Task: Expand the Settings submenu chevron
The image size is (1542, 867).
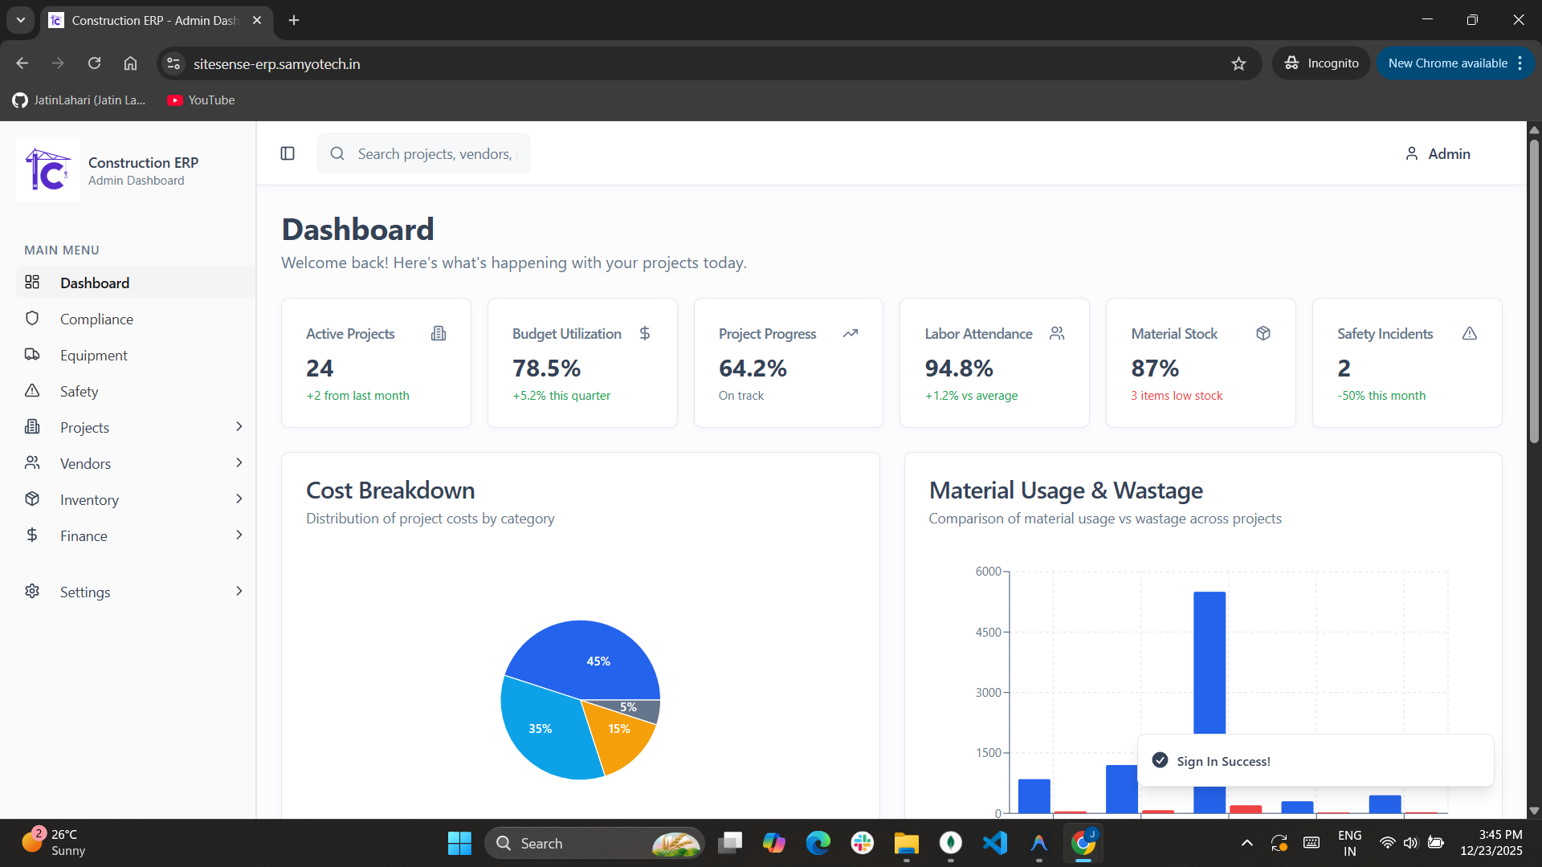Action: coord(239,592)
